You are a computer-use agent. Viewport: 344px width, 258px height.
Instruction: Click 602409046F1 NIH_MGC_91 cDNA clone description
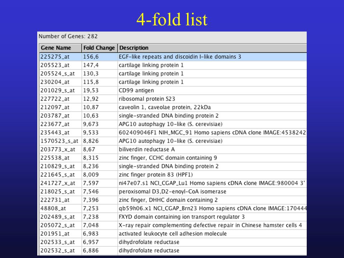click(212, 133)
